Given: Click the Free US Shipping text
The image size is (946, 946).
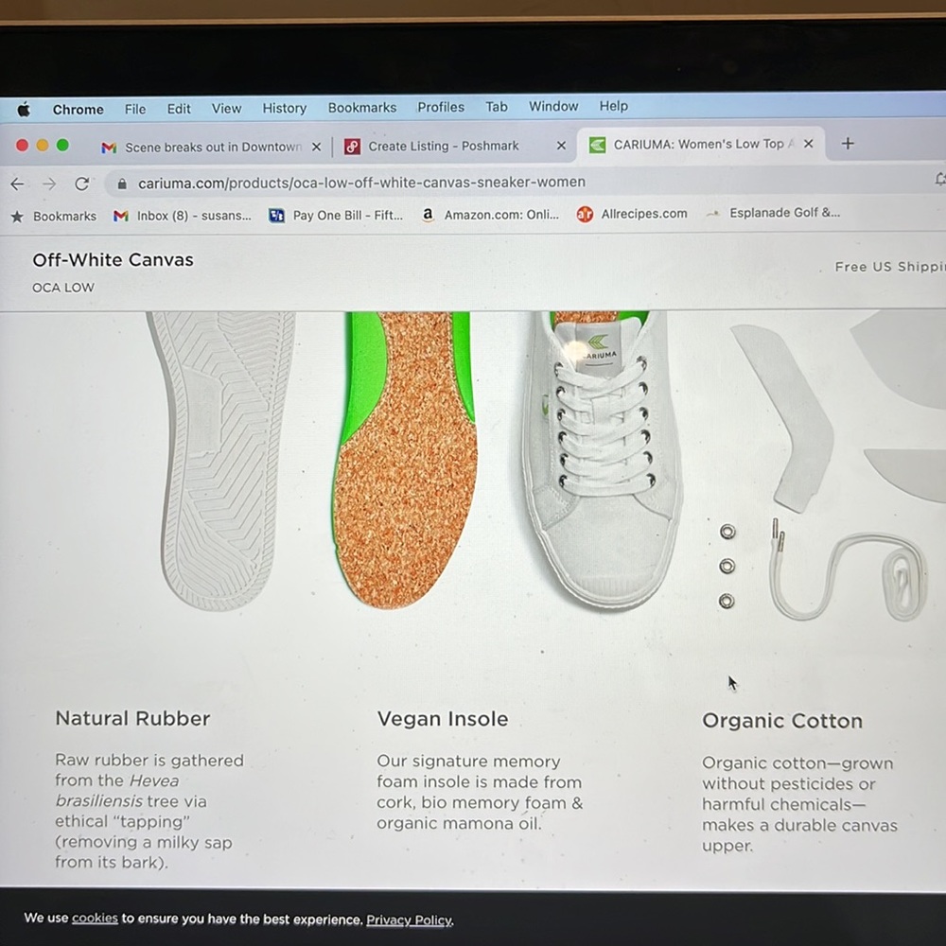Looking at the screenshot, I should pyautogui.click(x=890, y=267).
